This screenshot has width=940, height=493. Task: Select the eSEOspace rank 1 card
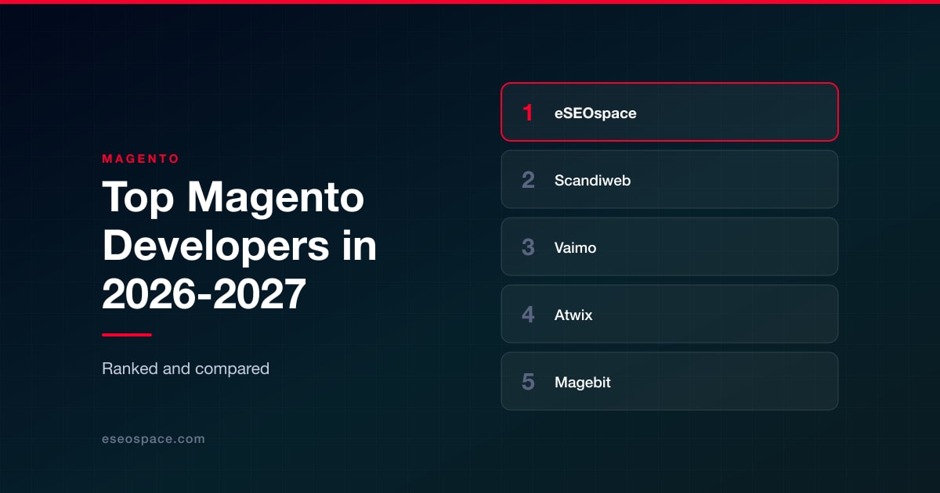(x=670, y=112)
